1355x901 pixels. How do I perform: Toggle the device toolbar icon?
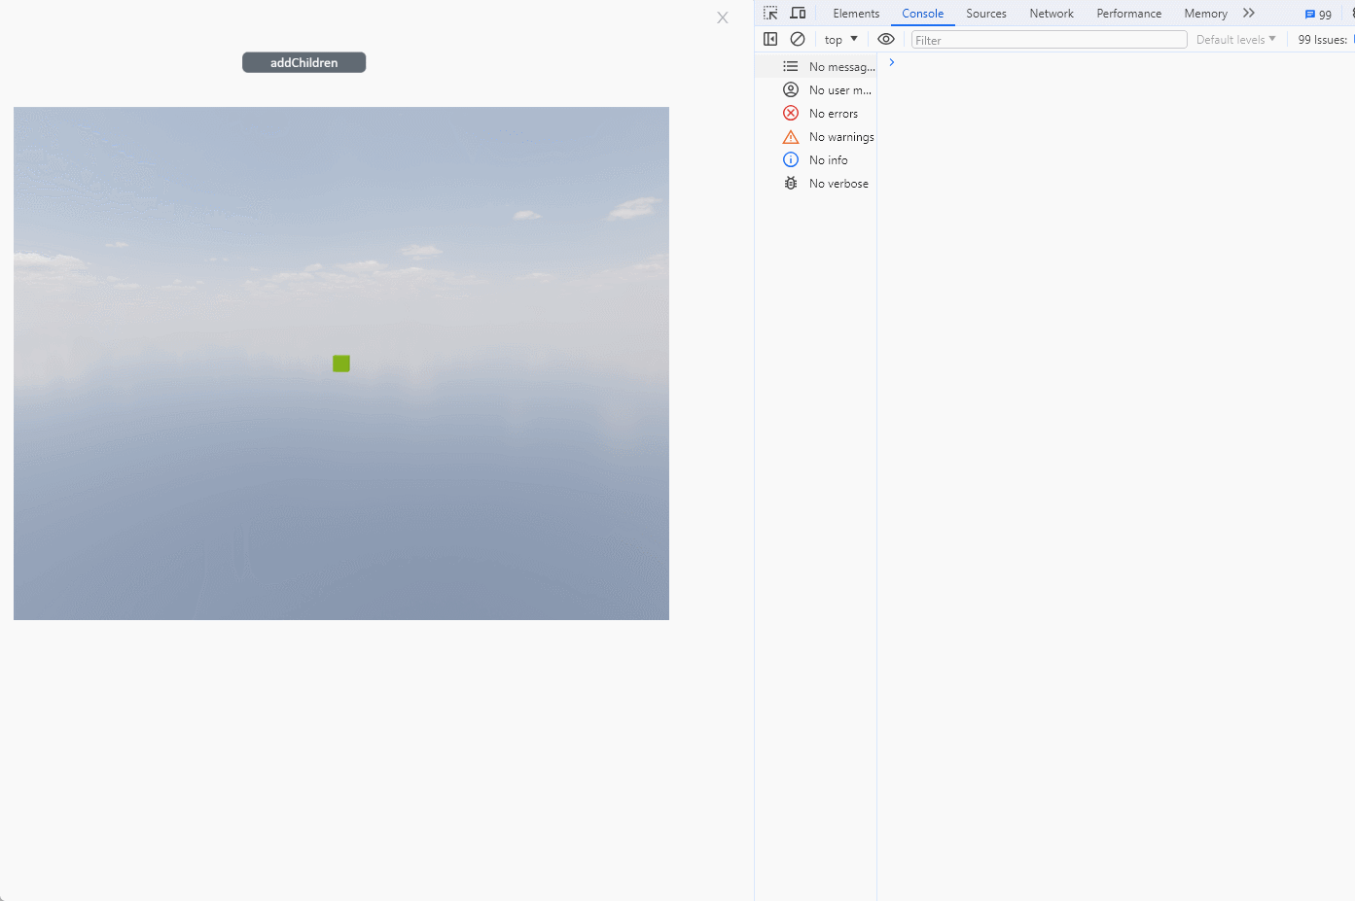point(798,13)
